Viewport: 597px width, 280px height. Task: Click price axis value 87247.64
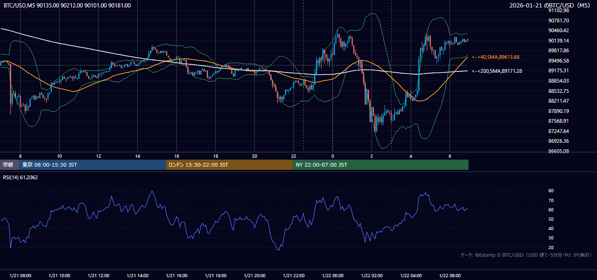(x=559, y=131)
